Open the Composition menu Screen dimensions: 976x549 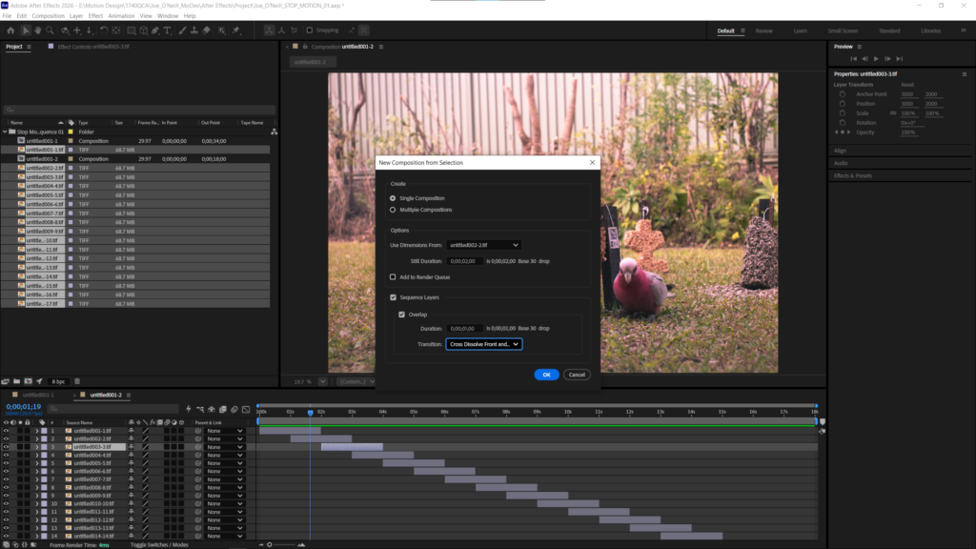point(48,15)
